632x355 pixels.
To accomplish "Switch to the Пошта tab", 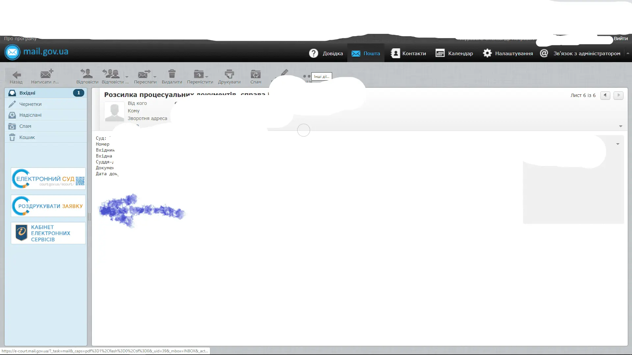I will (x=366, y=53).
